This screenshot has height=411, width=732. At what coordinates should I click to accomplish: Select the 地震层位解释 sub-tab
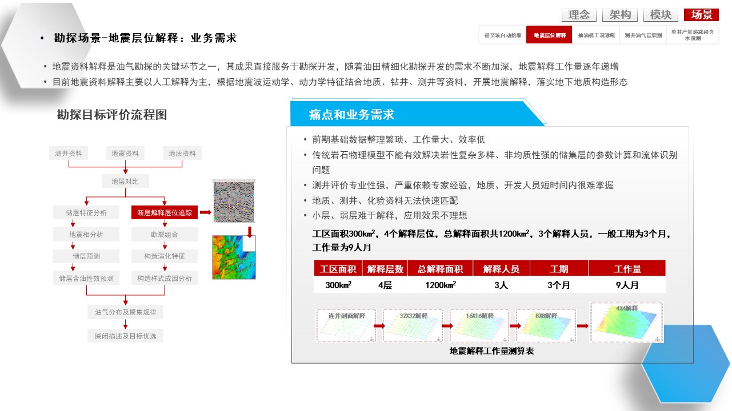tap(549, 35)
